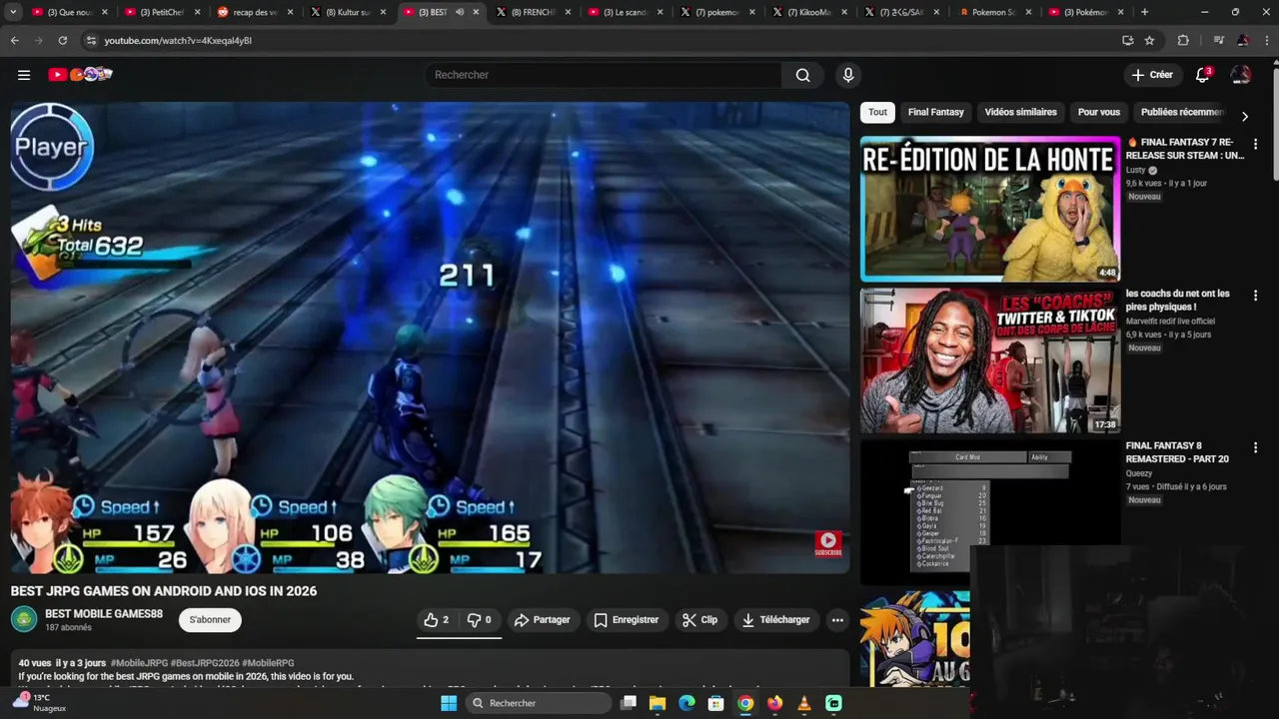Image resolution: width=1279 pixels, height=719 pixels.
Task: Open the browser extensions puzzle icon
Action: [1183, 40]
